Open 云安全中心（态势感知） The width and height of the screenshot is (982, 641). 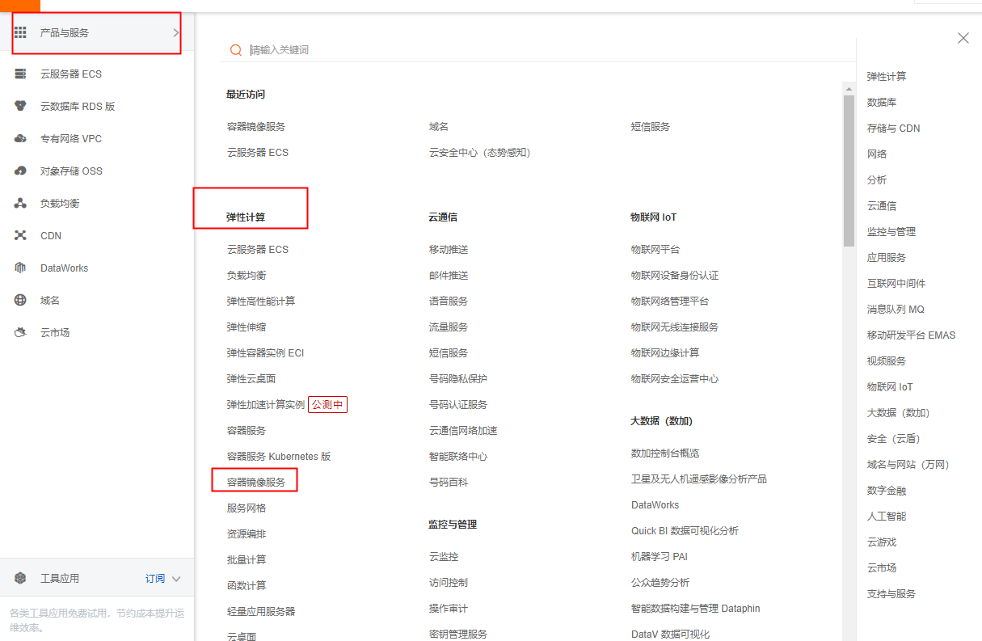480,153
